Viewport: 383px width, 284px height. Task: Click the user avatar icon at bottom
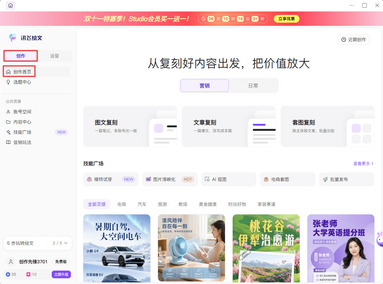click(11, 262)
